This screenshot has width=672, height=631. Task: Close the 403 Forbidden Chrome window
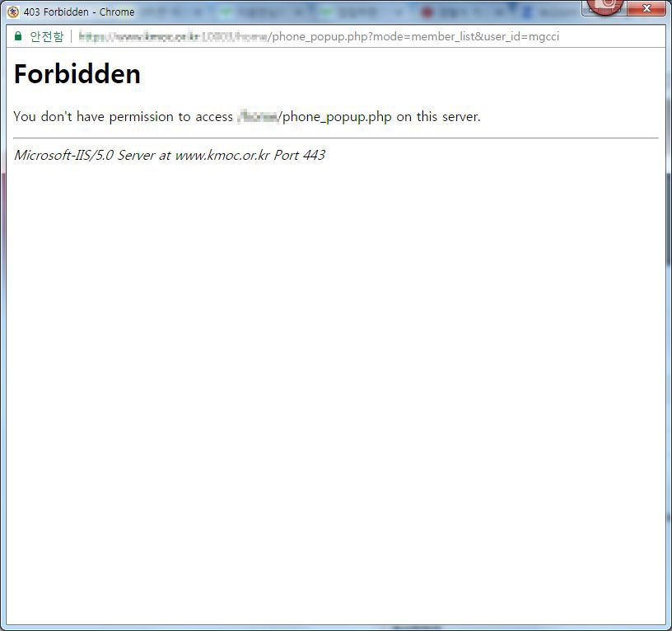coord(646,8)
